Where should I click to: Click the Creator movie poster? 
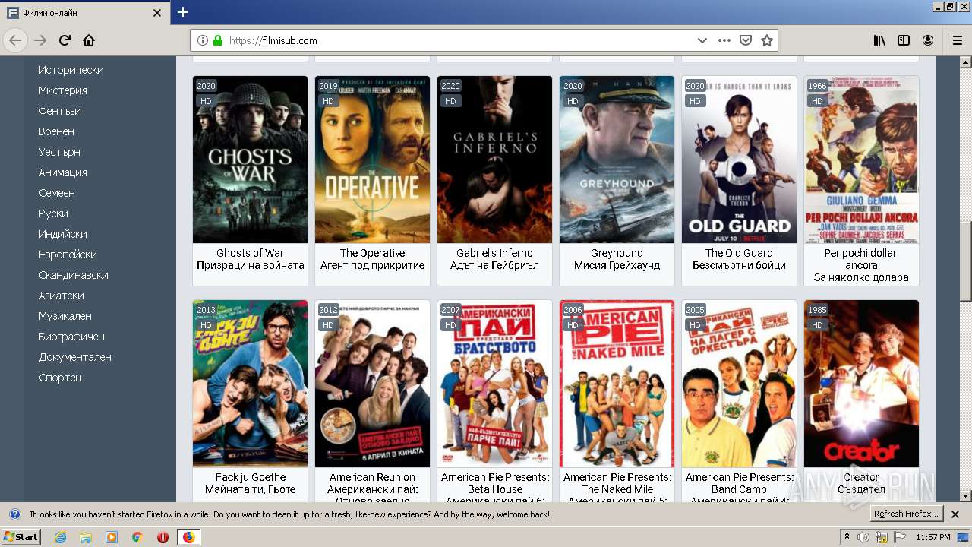861,384
